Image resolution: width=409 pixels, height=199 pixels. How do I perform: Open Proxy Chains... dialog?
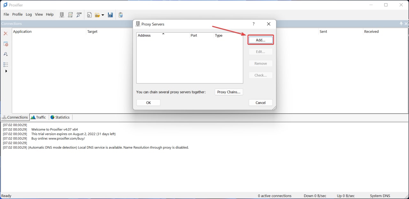coord(229,92)
